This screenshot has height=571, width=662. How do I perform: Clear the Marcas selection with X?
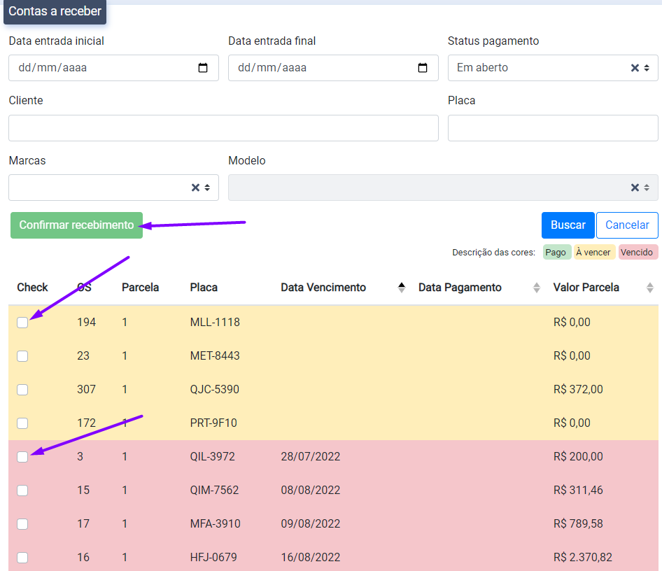195,188
